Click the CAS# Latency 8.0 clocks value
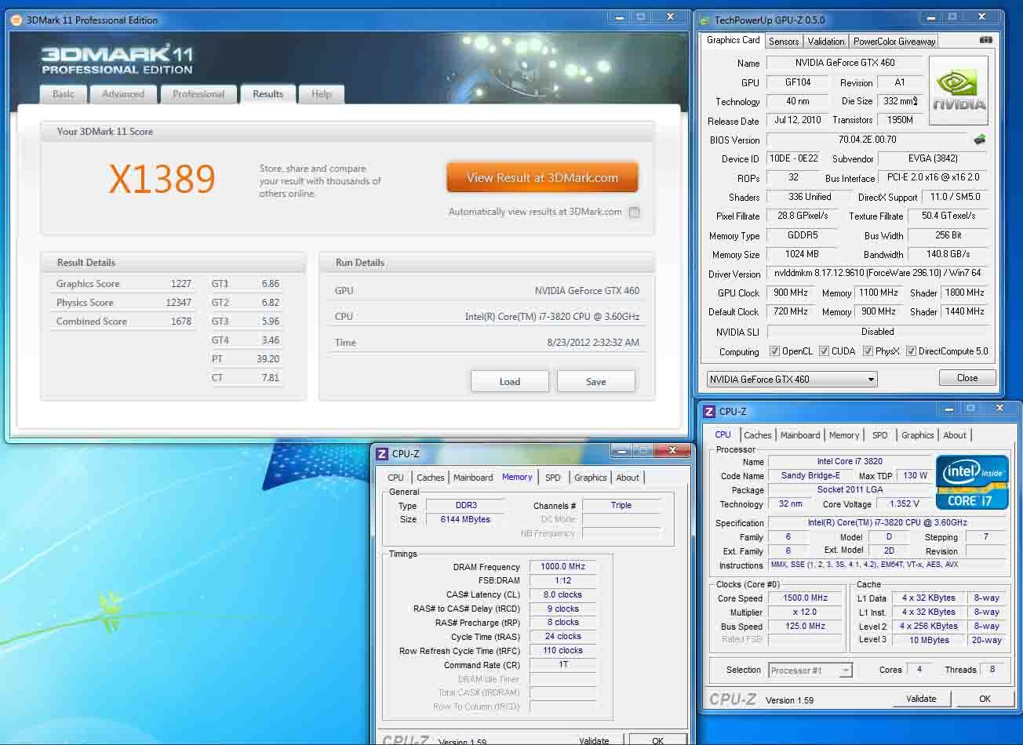 [x=563, y=594]
